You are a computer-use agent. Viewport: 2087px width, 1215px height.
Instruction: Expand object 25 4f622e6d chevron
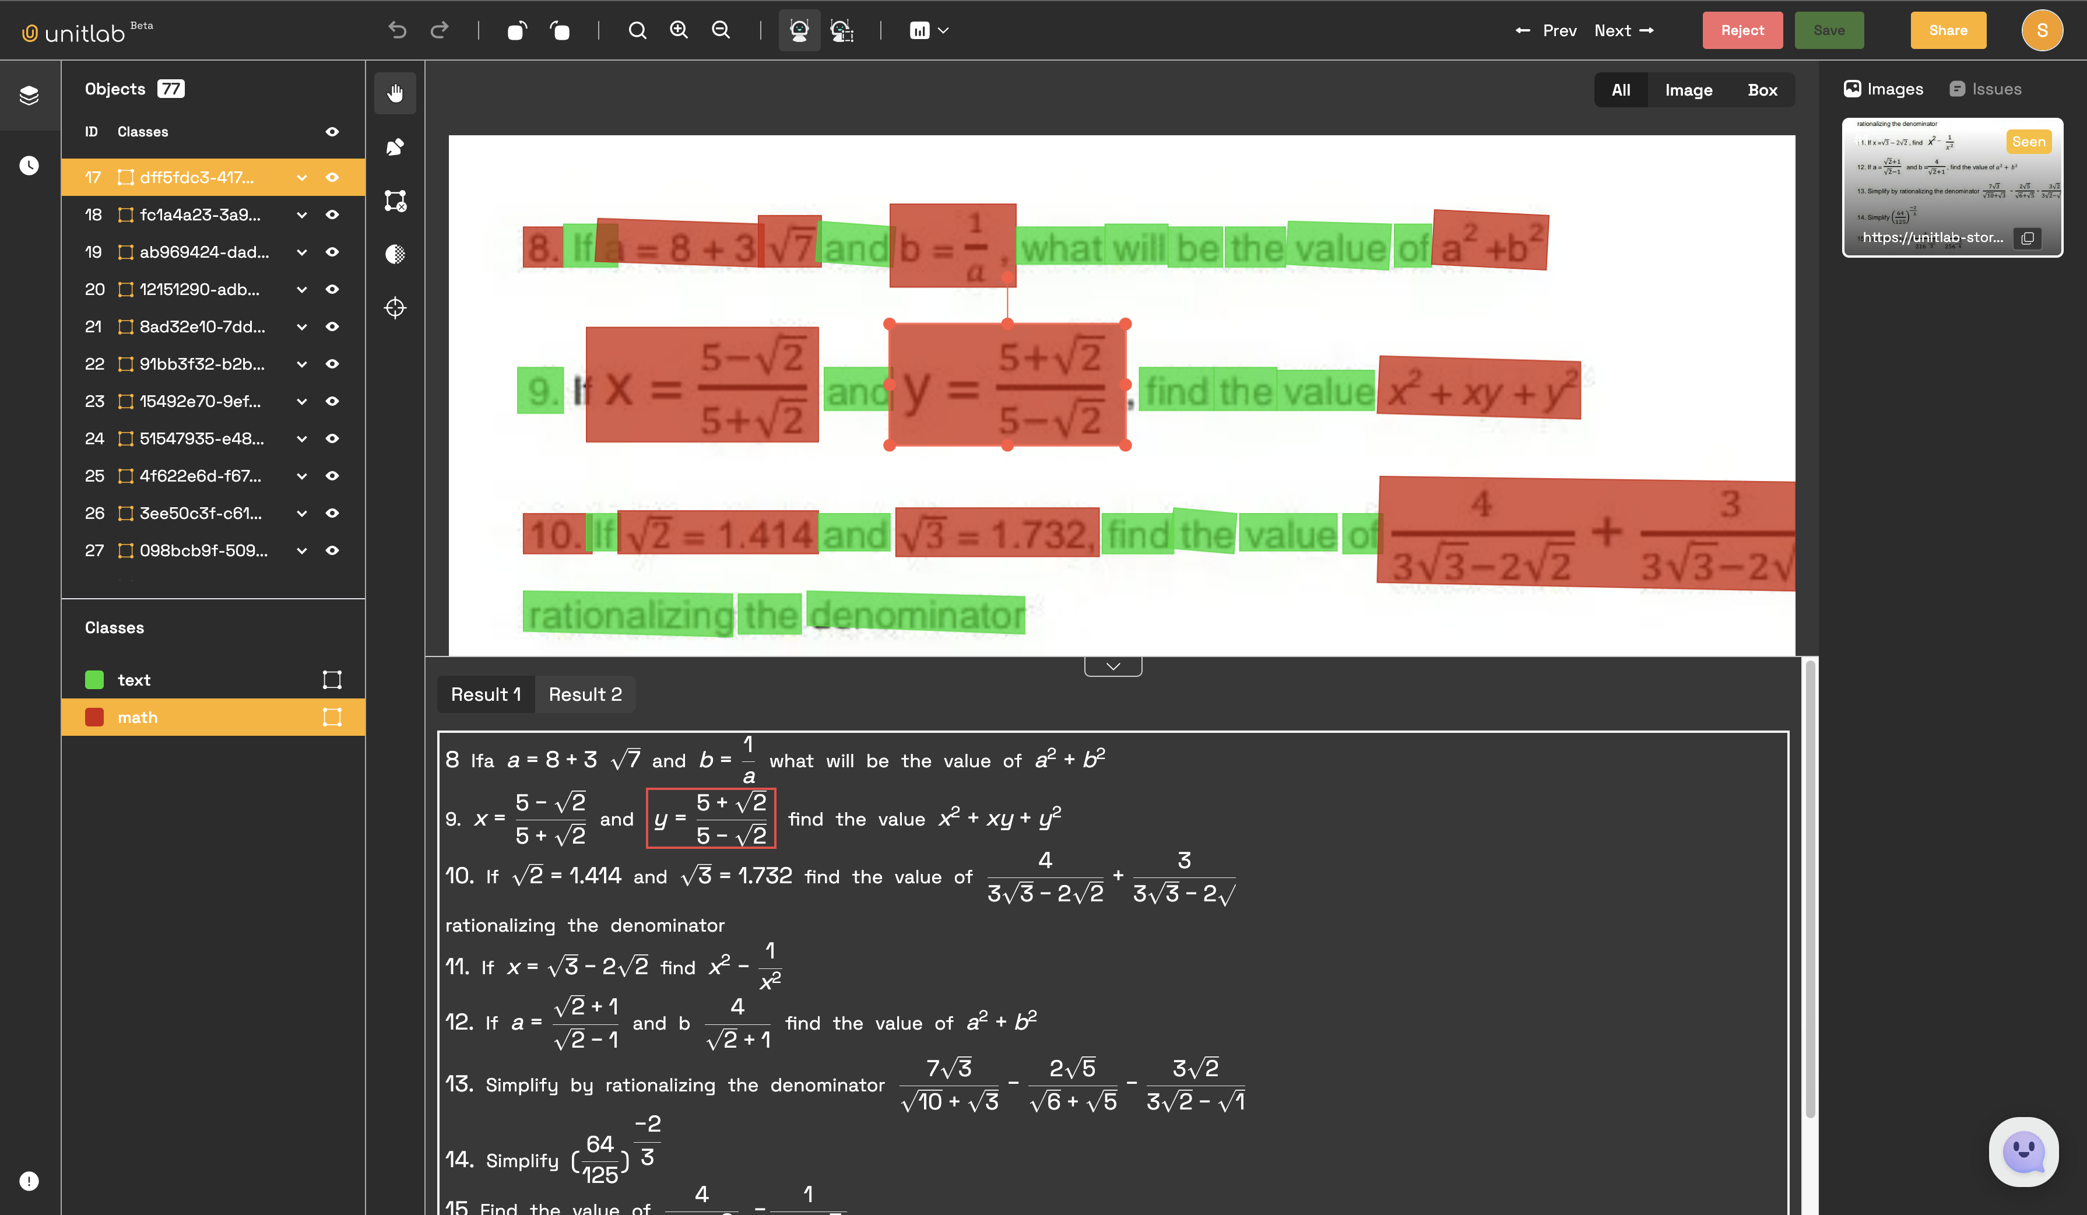301,475
